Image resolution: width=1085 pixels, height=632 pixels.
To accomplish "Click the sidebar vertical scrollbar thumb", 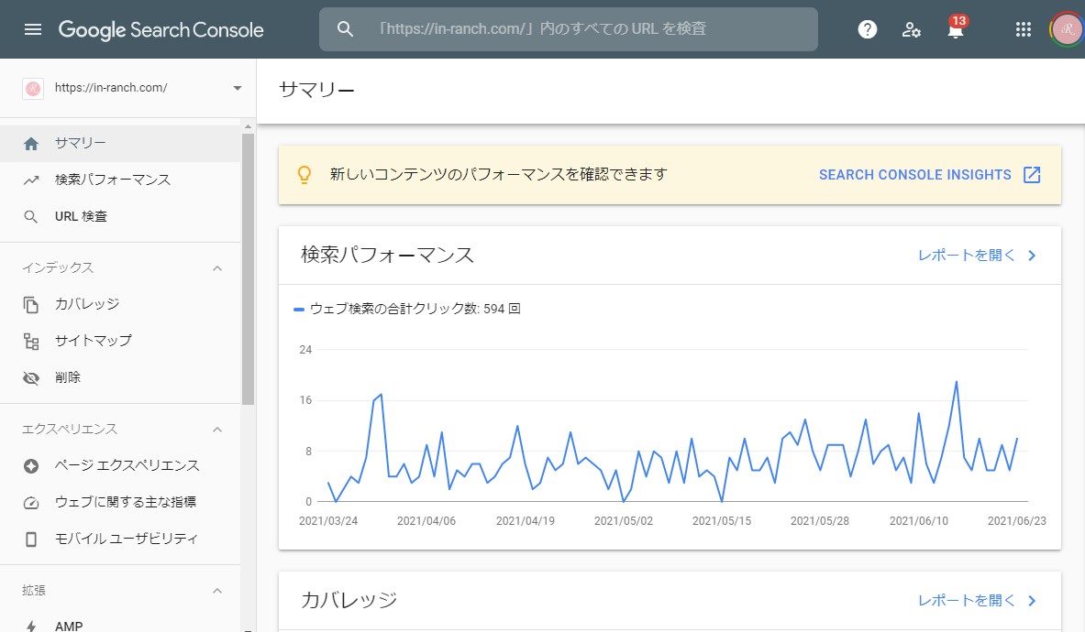I will pyautogui.click(x=248, y=269).
